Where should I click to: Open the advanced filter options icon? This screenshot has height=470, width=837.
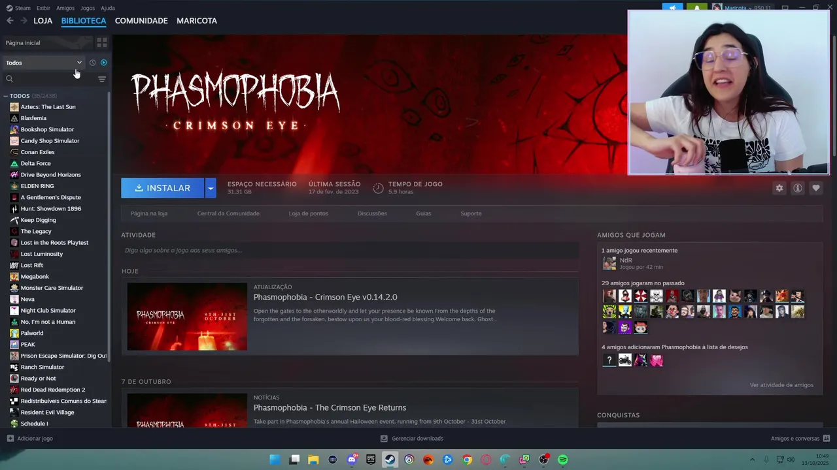coord(102,79)
